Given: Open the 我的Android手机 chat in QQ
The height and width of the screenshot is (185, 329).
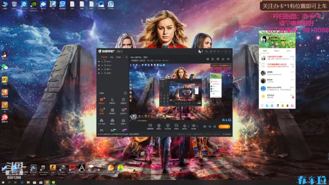Looking at the screenshot, I should point(277,88).
